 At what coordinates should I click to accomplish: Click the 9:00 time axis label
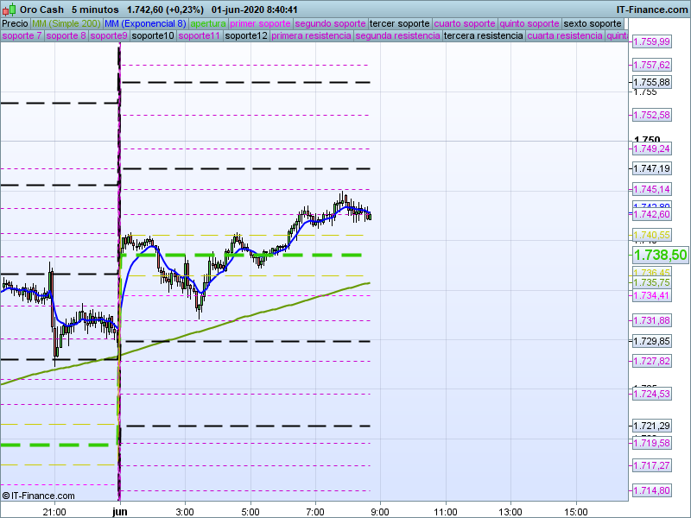coord(380,512)
